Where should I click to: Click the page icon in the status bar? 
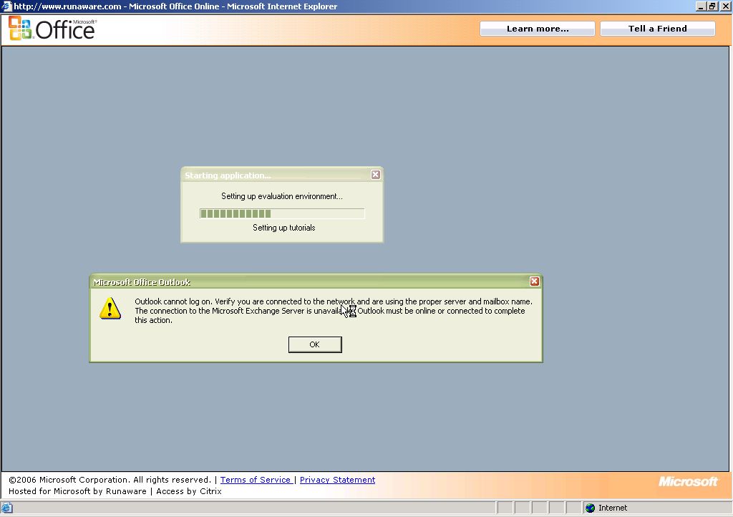6,508
